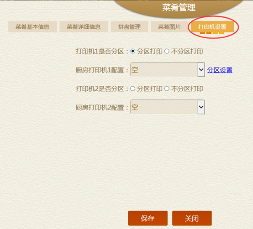Click the 厨房打印机2配置 select box showing 空
The height and width of the screenshot is (229, 253).
click(168, 107)
